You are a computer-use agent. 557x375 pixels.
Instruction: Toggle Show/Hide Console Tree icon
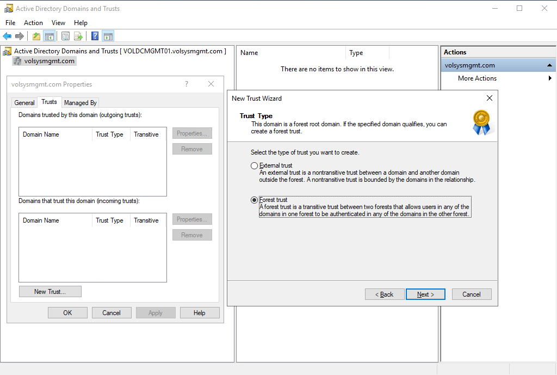click(x=49, y=36)
